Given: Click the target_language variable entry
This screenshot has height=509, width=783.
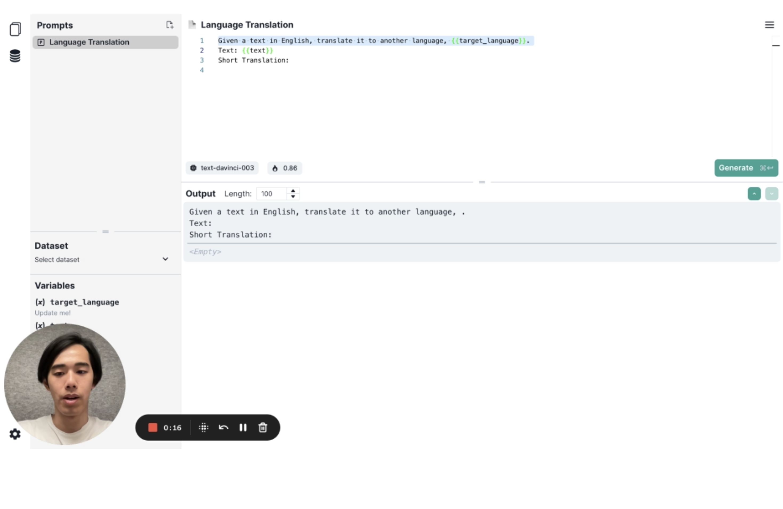Looking at the screenshot, I should coord(84,302).
